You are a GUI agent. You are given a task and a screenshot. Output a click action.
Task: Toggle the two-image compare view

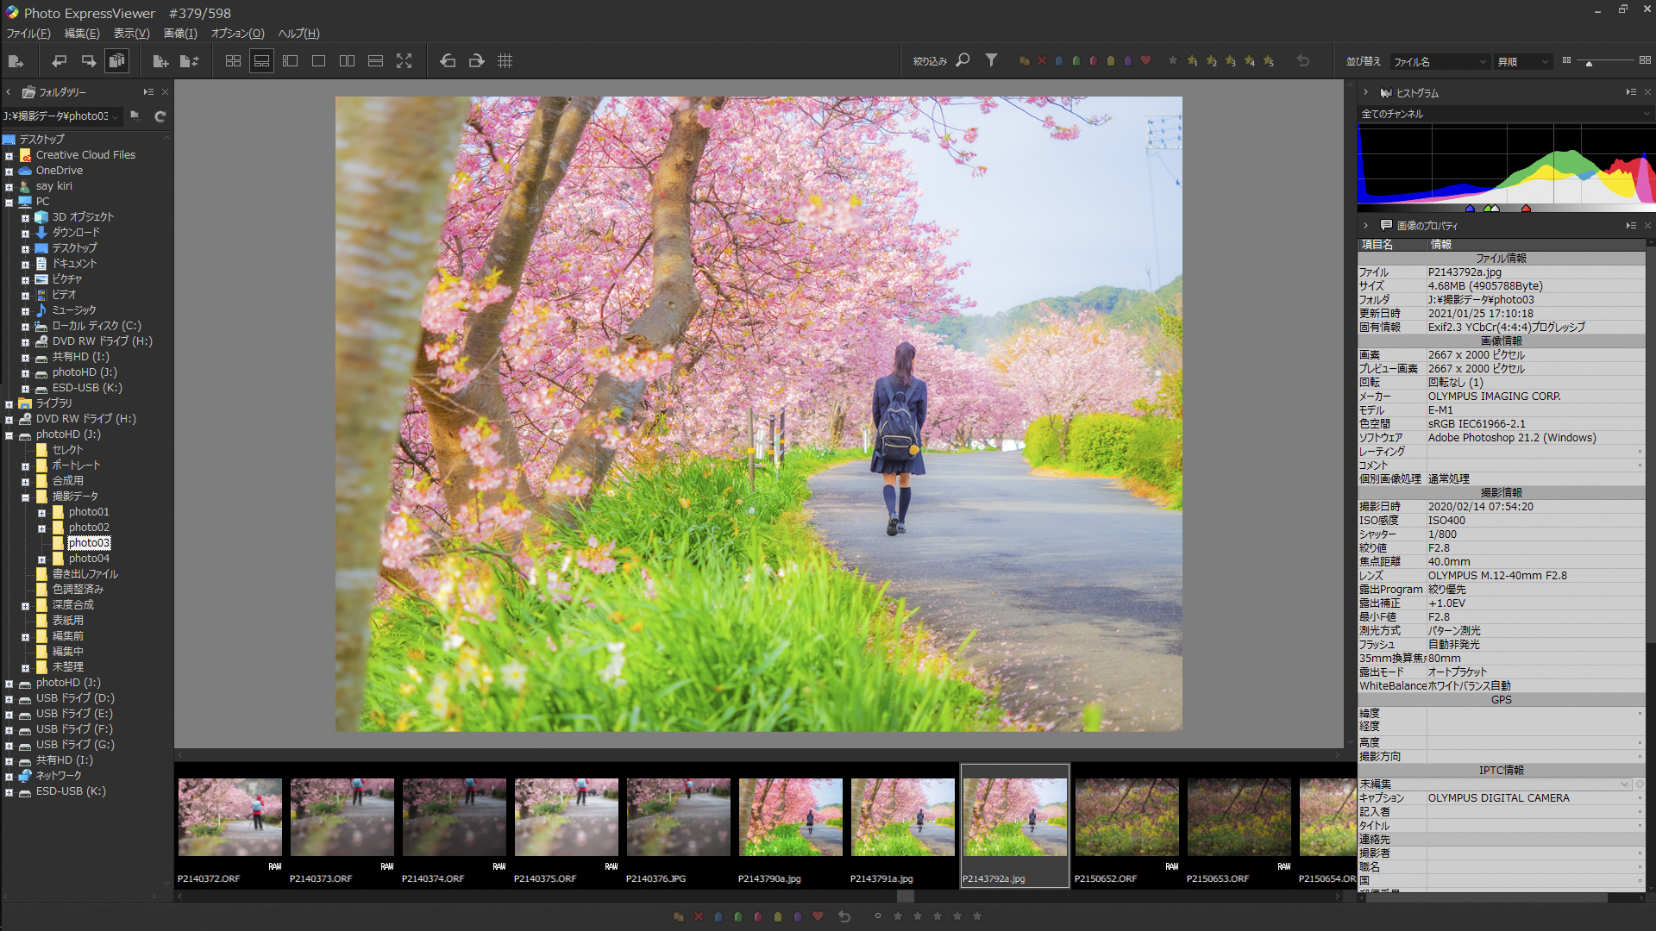click(347, 61)
